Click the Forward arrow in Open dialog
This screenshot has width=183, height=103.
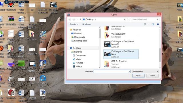pyautogui.click(x=74, y=19)
